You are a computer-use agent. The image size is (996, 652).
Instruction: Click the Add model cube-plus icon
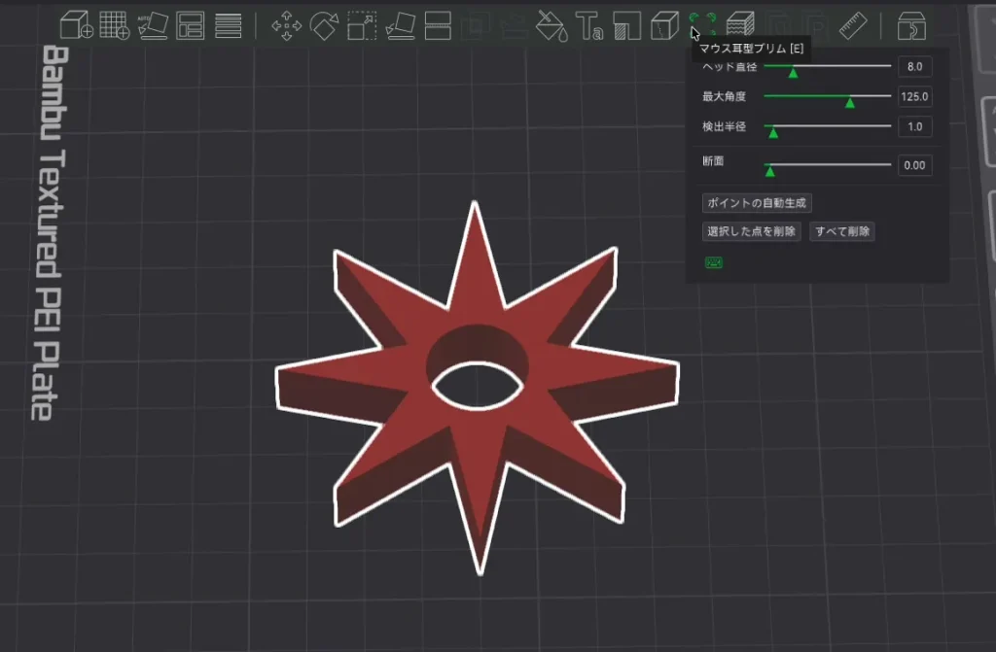click(76, 26)
